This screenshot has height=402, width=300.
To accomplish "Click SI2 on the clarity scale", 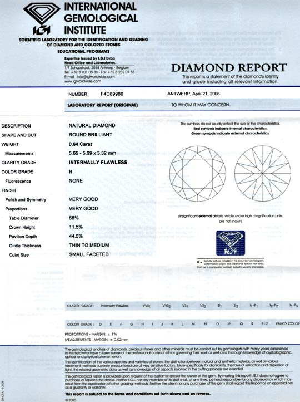I will [x=236, y=306].
